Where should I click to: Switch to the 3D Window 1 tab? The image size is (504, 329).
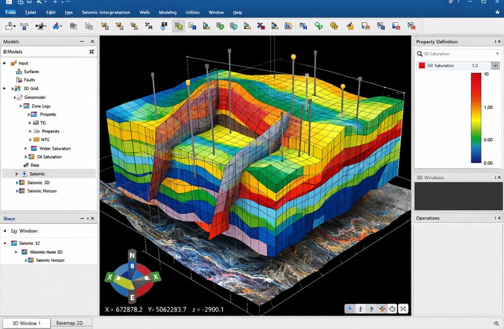(26, 323)
